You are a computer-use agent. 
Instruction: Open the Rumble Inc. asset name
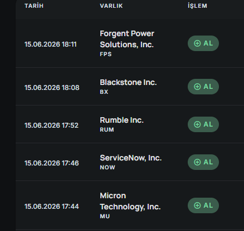121,120
